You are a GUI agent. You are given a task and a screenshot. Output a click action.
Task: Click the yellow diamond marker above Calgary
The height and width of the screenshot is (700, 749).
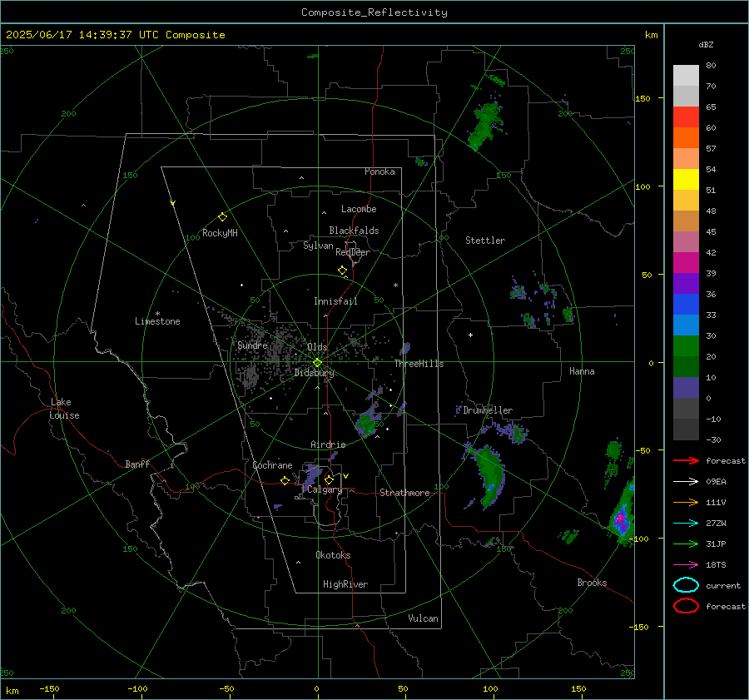(x=329, y=479)
